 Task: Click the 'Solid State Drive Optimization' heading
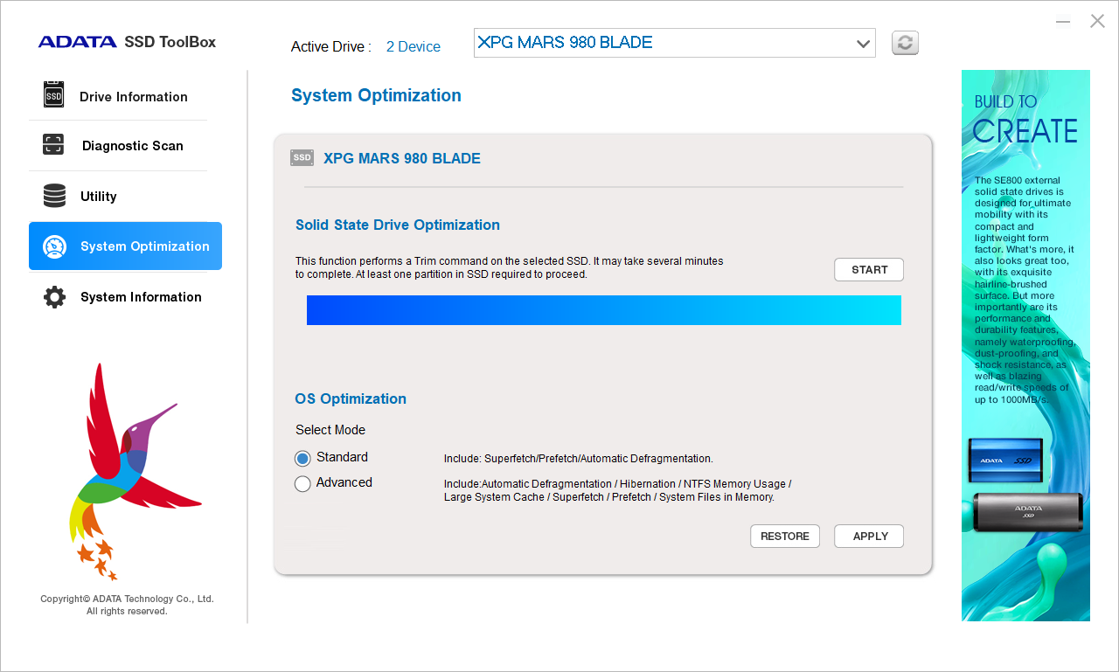tap(398, 225)
